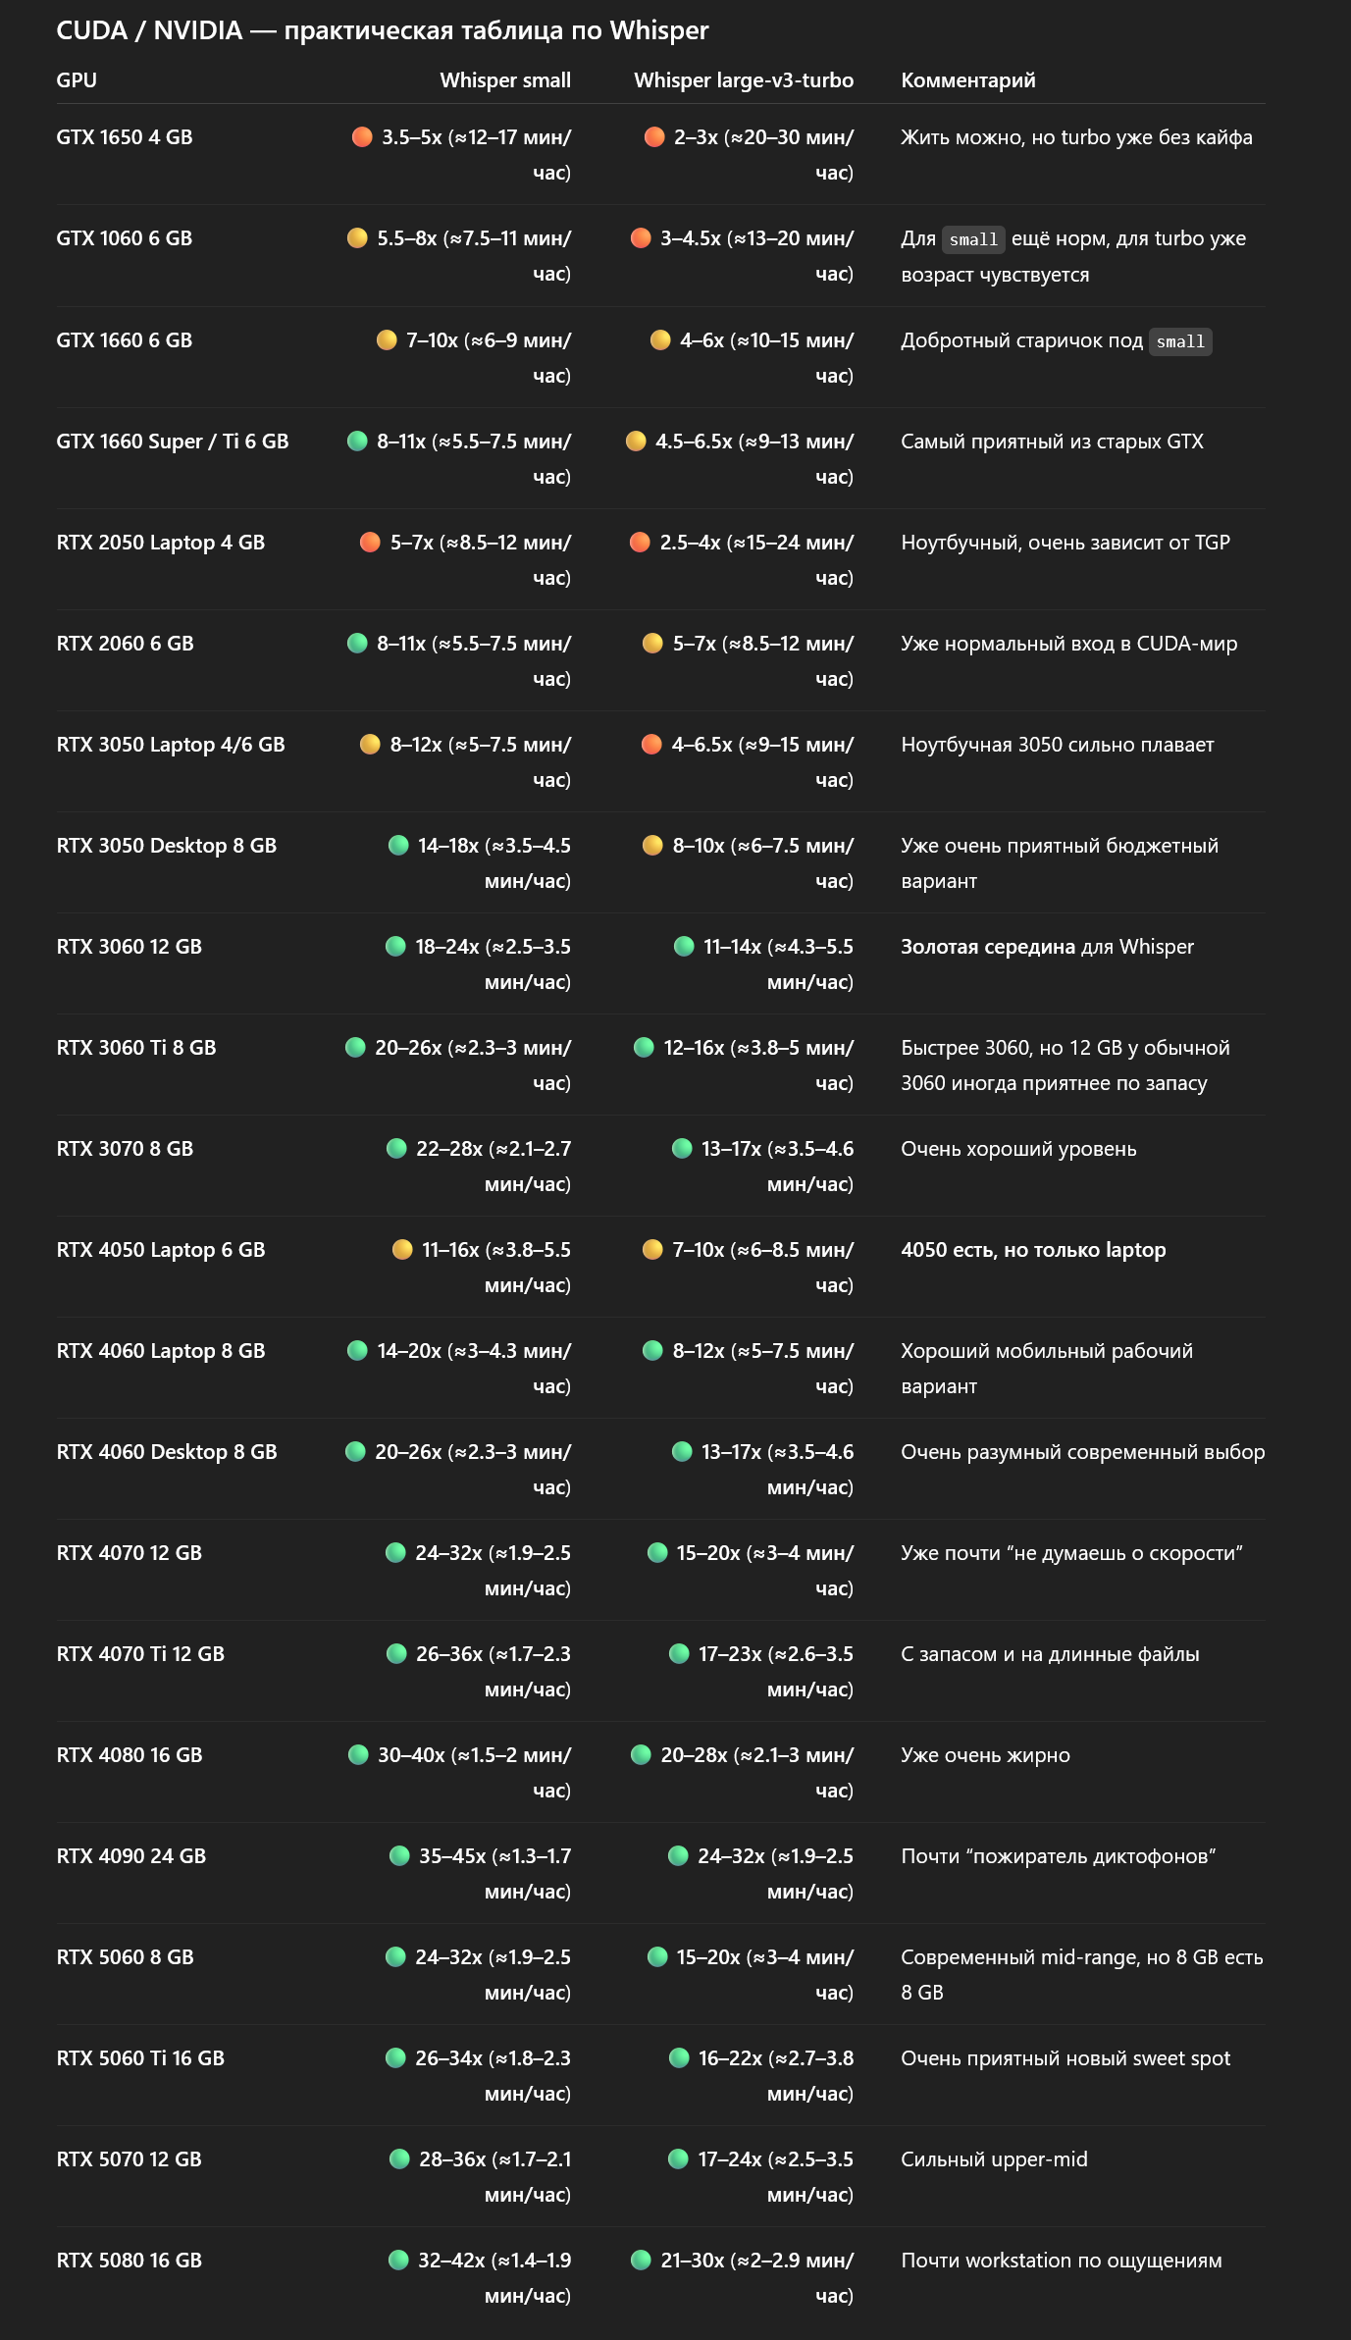Screen dimensions: 1351x2340
Task: Click the "small" code tag in GTX 1660 comment
Action: [1180, 341]
